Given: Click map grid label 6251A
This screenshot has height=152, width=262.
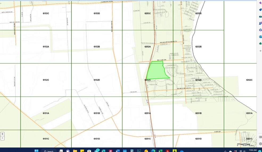Looking at the screenshot, I should (148, 113).
